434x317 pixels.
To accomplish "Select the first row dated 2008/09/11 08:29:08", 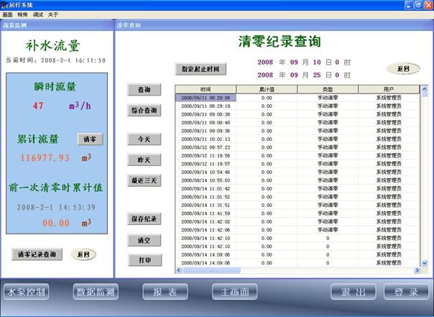I will click(206, 97).
